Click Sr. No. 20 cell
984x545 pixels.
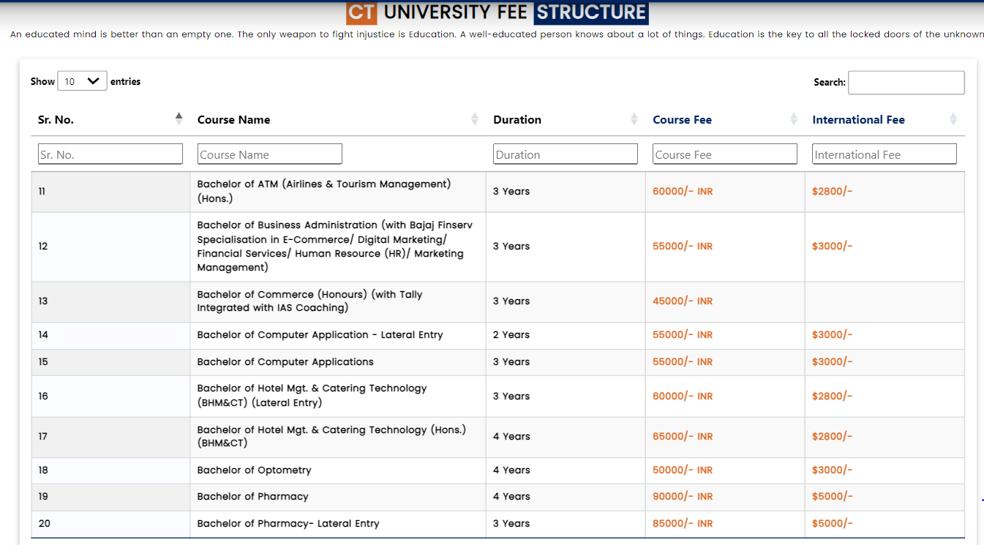110,524
